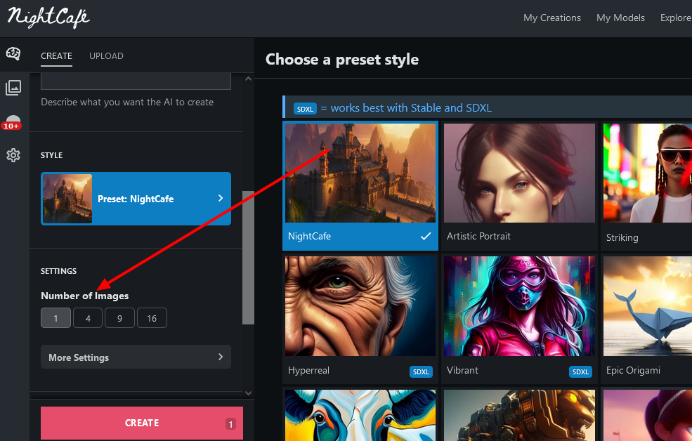Set number of images to 4
This screenshot has height=441, width=692.
pos(88,318)
